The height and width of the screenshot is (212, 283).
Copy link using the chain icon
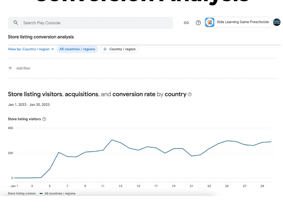(x=186, y=23)
